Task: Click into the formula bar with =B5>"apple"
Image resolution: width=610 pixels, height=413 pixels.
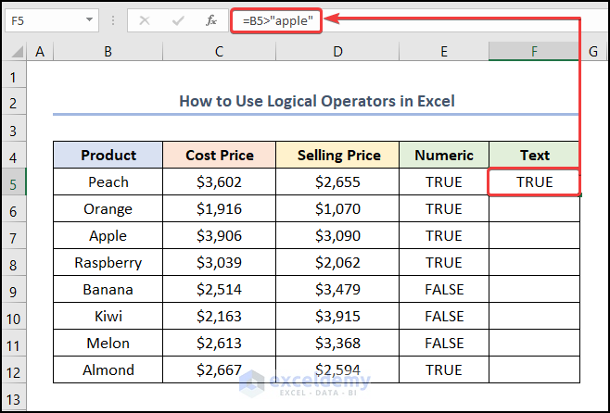Action: (x=445, y=19)
